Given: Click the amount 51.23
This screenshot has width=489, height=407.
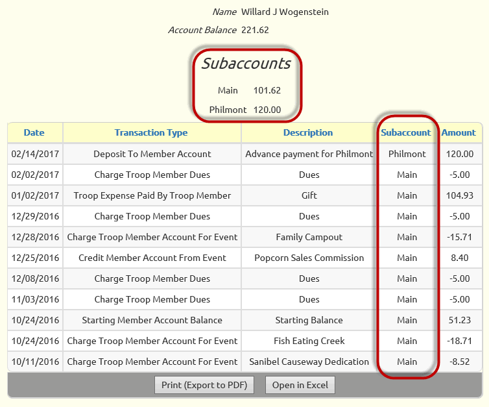Looking at the screenshot, I should pos(460,320).
